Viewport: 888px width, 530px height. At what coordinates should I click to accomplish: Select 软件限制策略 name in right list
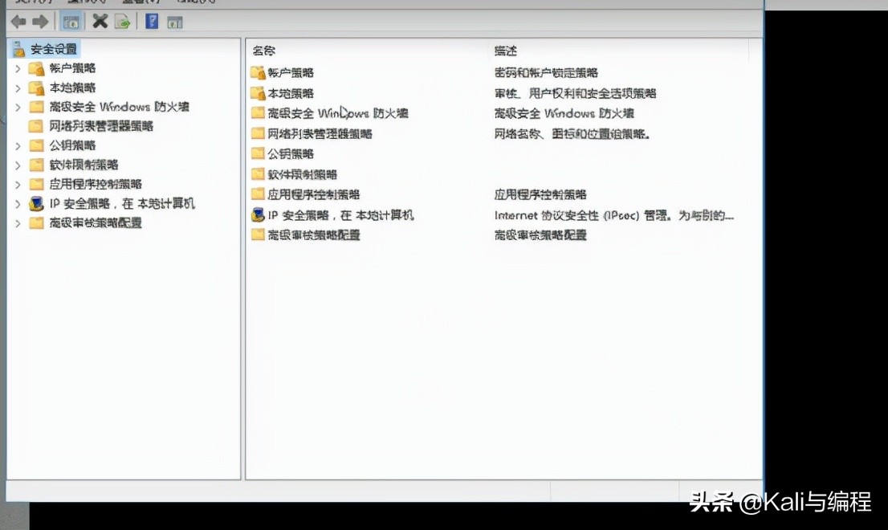[303, 173]
